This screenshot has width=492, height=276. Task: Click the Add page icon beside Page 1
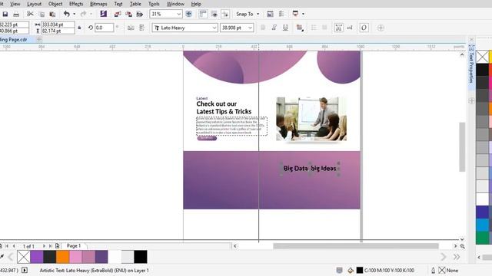[x=57, y=246]
